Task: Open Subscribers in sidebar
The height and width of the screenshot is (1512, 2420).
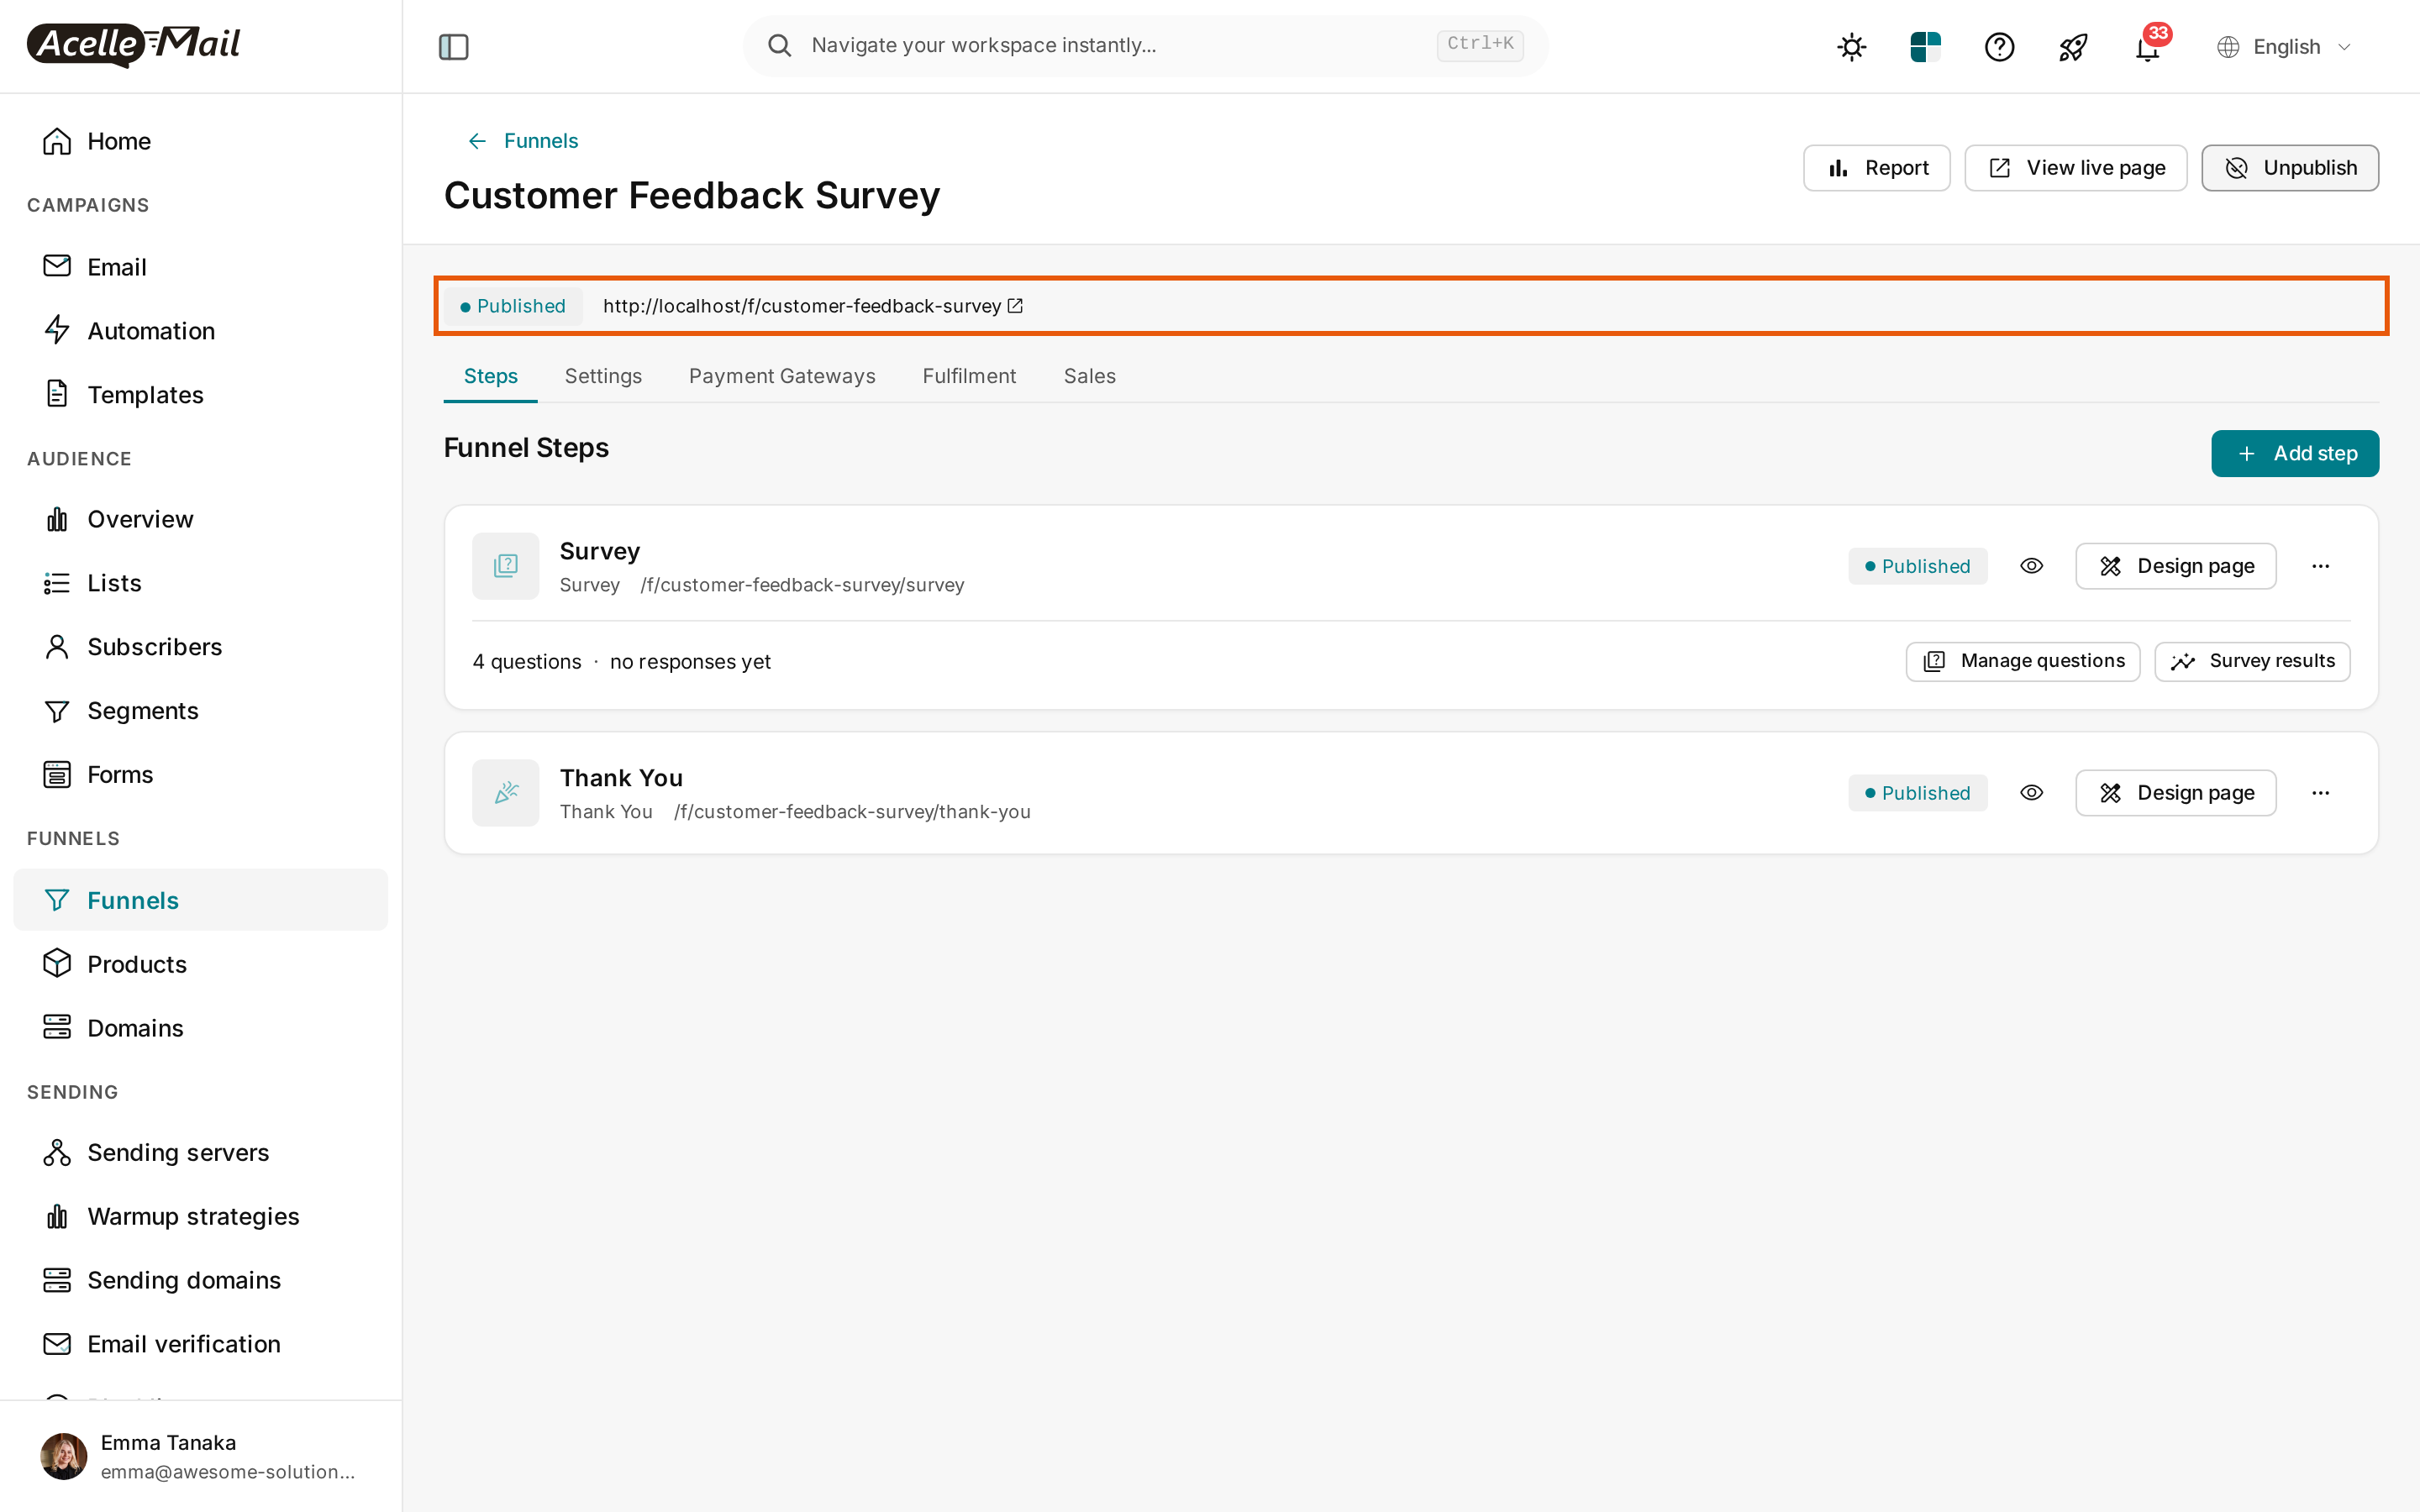Action: [x=200, y=647]
